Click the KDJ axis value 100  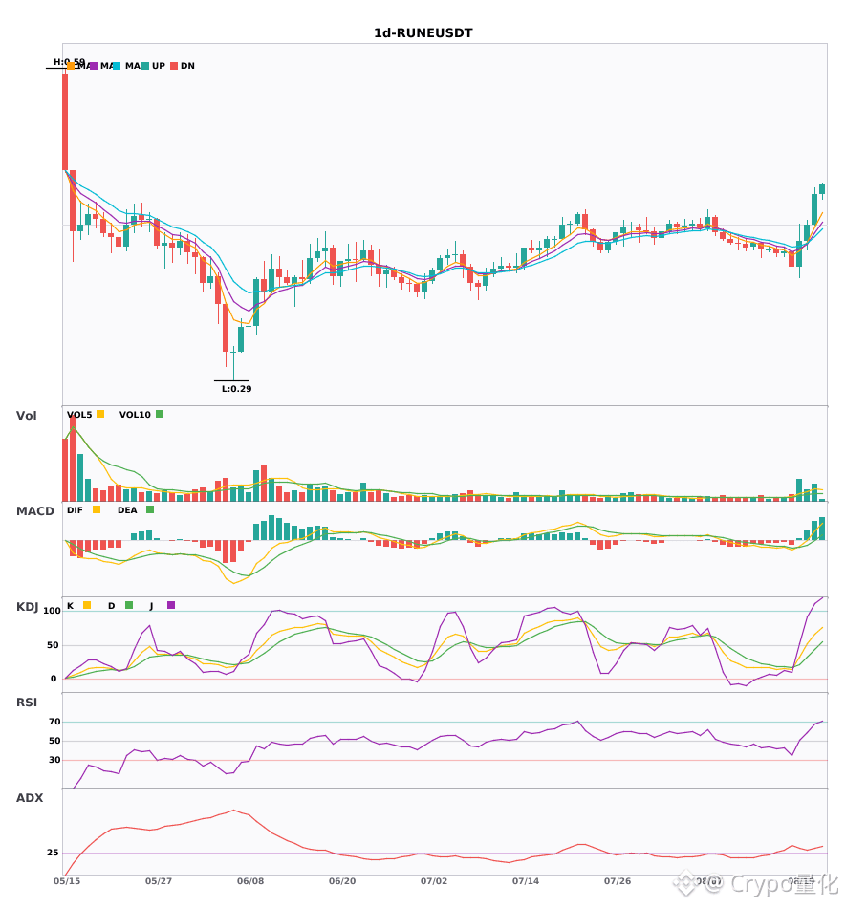pos(52,611)
